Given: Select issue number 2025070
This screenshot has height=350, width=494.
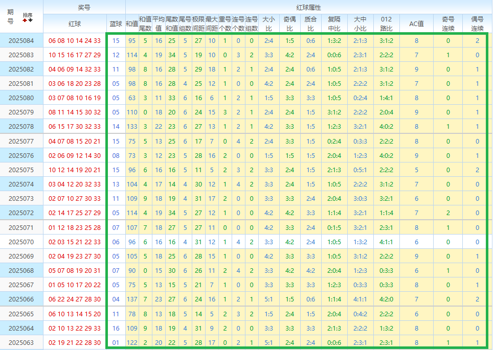Looking at the screenshot, I should (21, 242).
